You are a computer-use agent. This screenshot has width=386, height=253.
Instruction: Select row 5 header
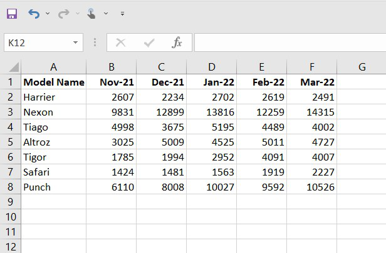(10, 142)
